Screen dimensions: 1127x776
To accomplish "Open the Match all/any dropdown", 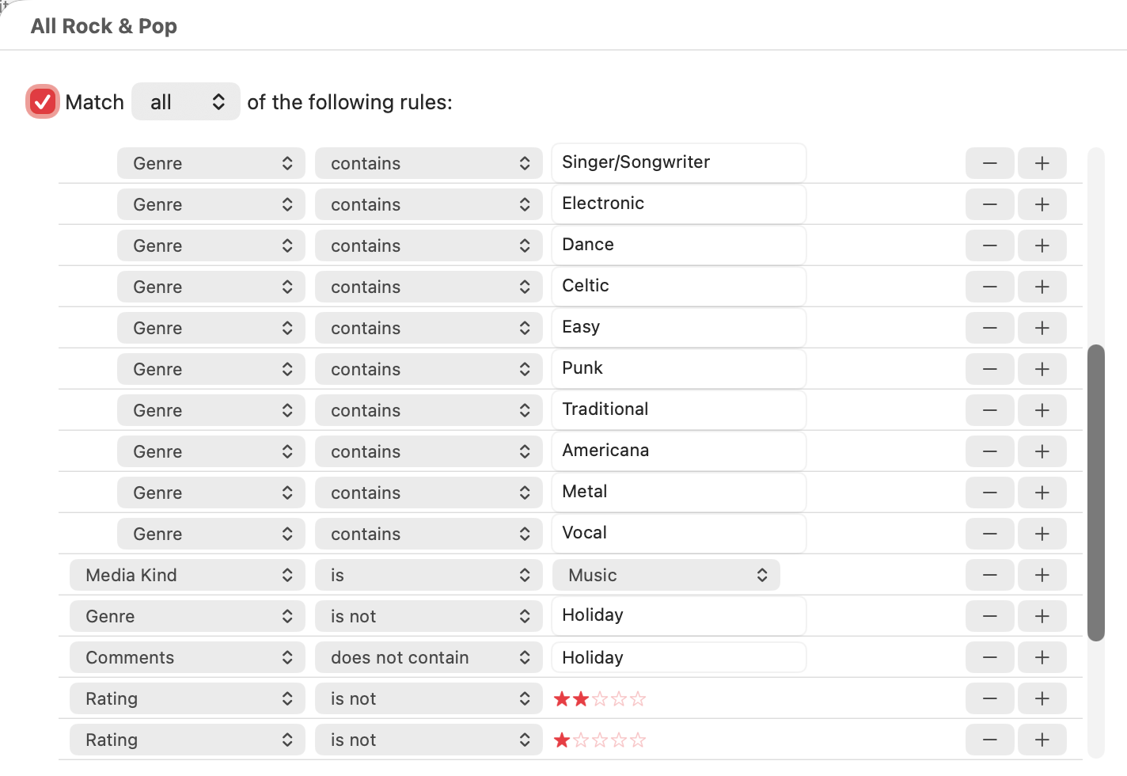I will (x=185, y=102).
